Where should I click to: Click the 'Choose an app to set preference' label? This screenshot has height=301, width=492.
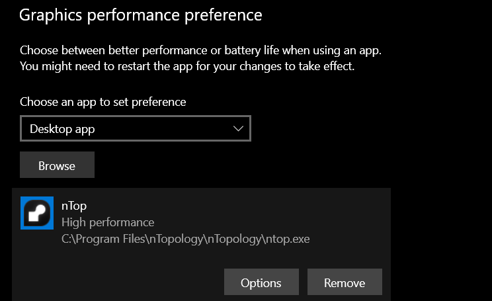coord(102,102)
